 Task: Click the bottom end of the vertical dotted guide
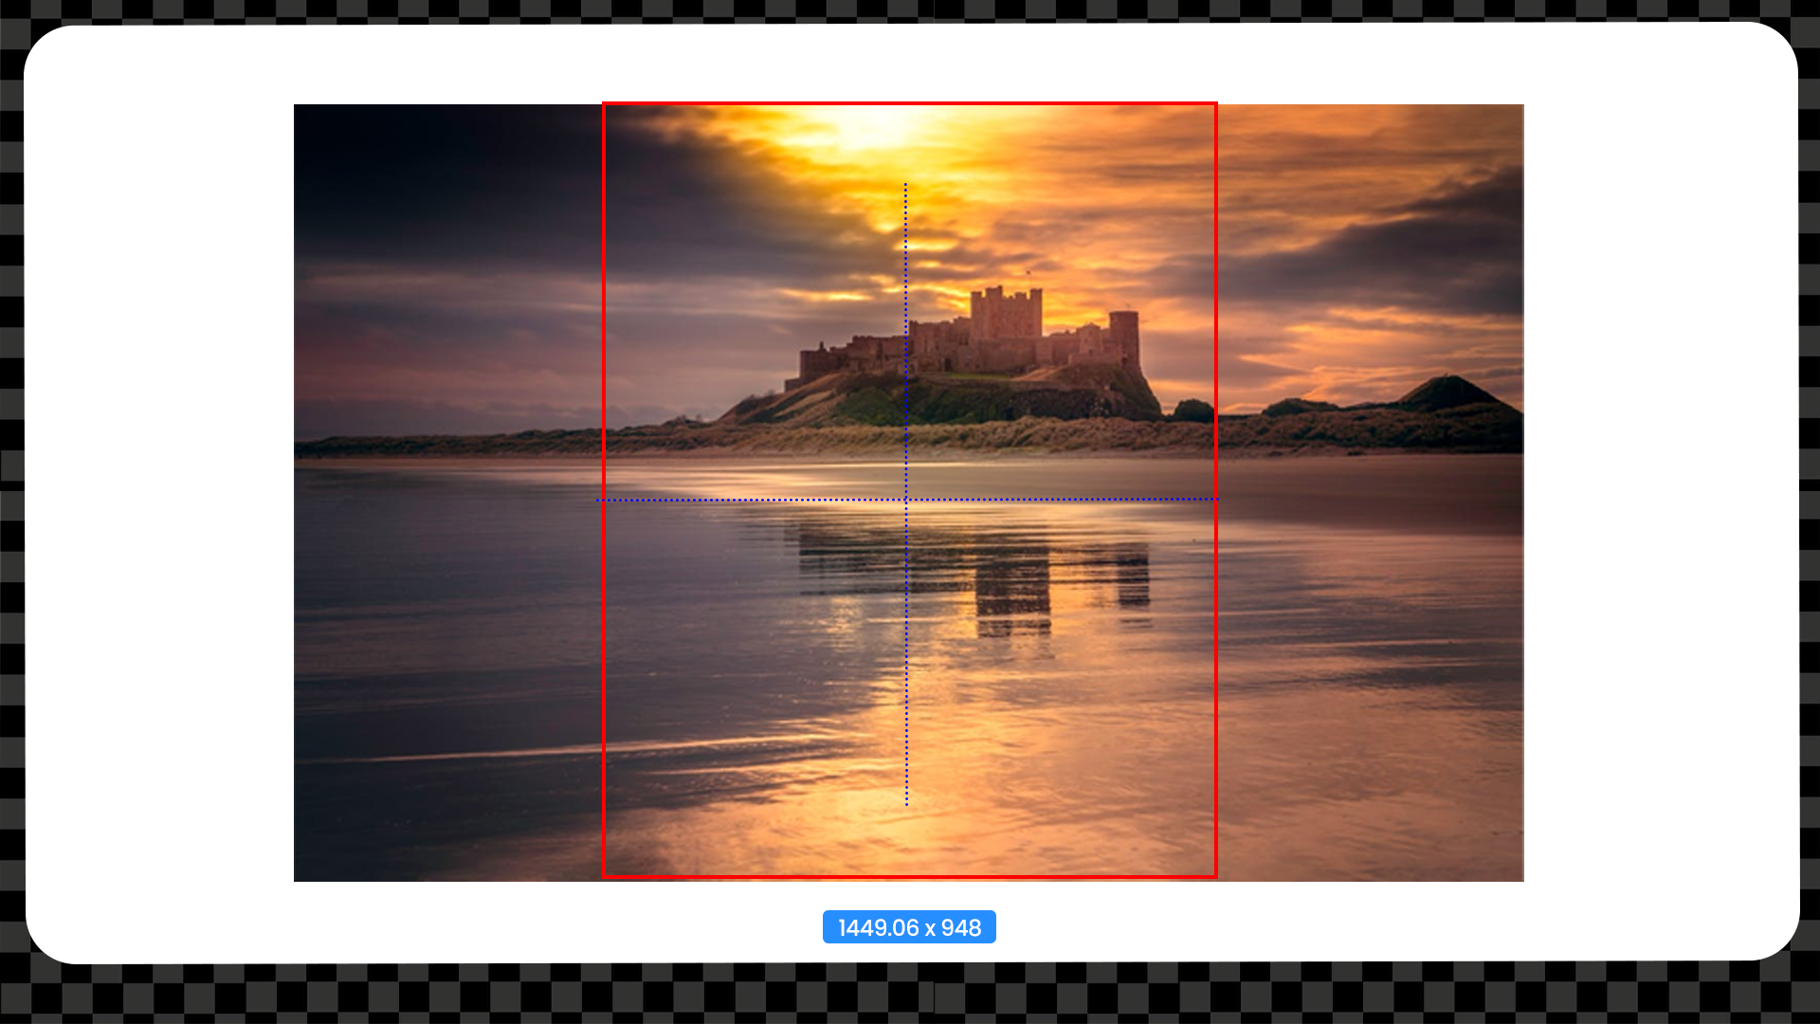click(906, 804)
